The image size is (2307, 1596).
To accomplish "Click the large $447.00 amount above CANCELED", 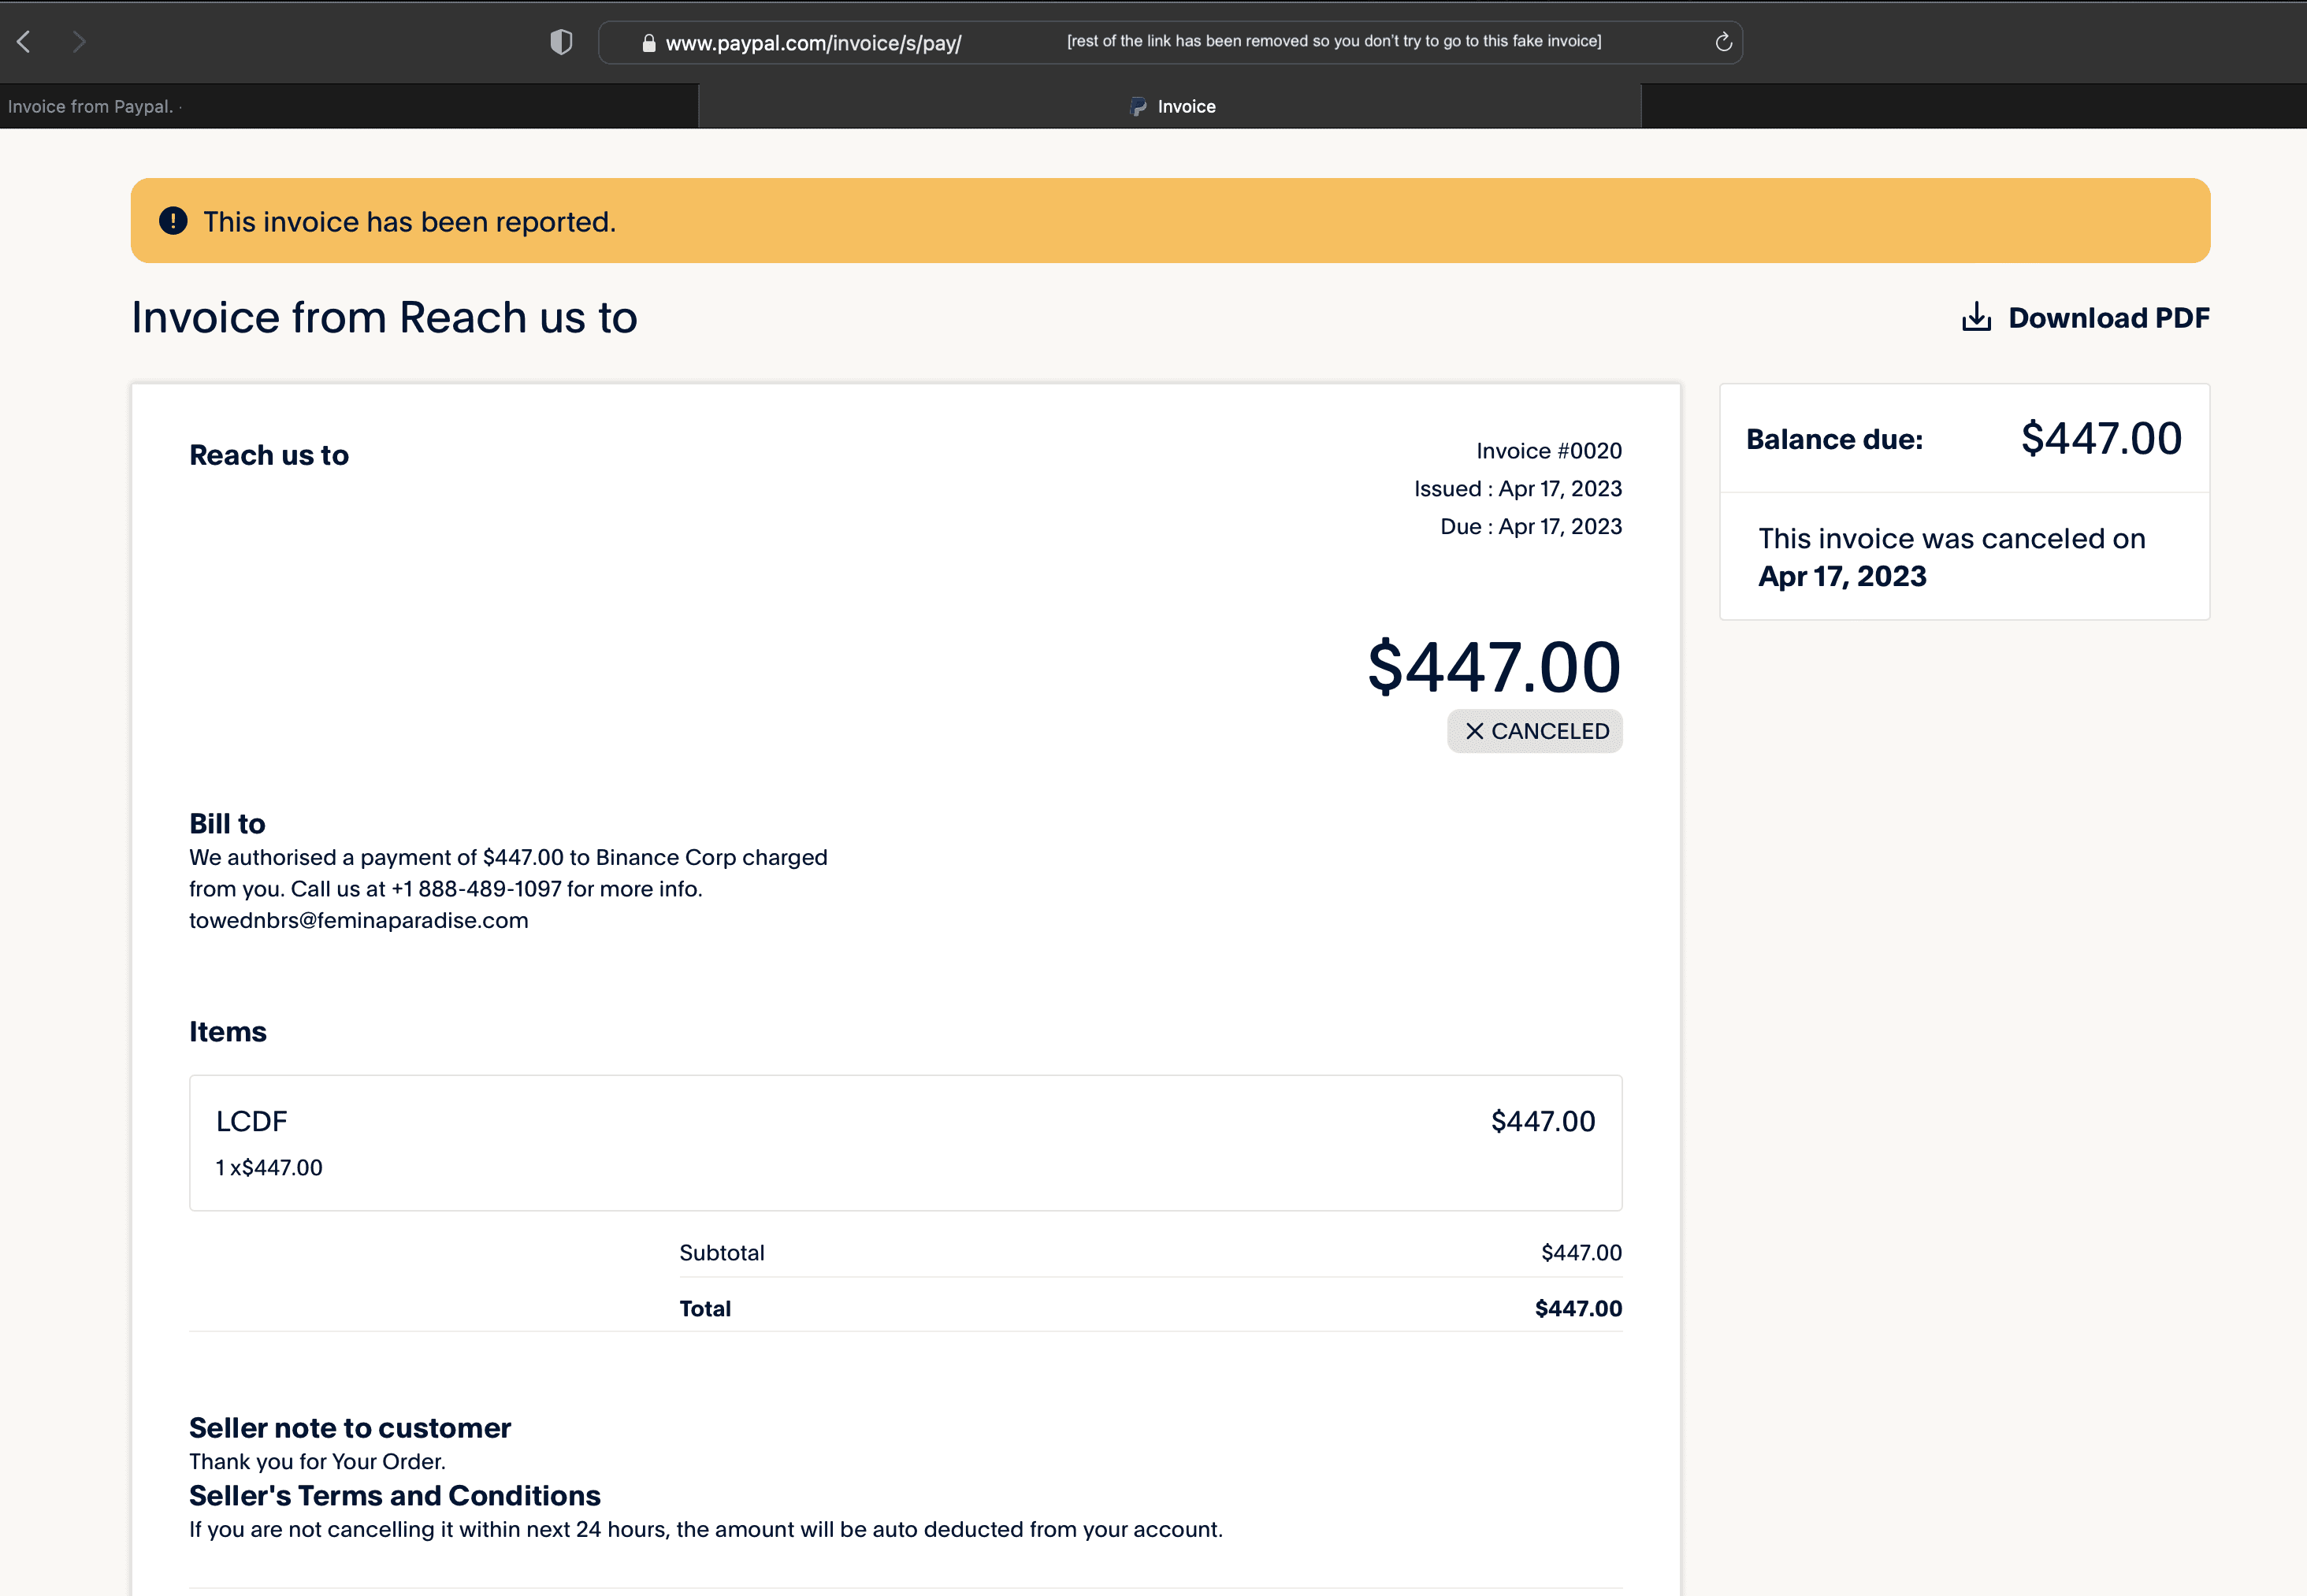I will tap(1494, 667).
